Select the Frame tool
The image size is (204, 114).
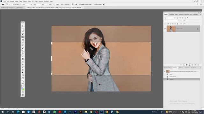23,40
